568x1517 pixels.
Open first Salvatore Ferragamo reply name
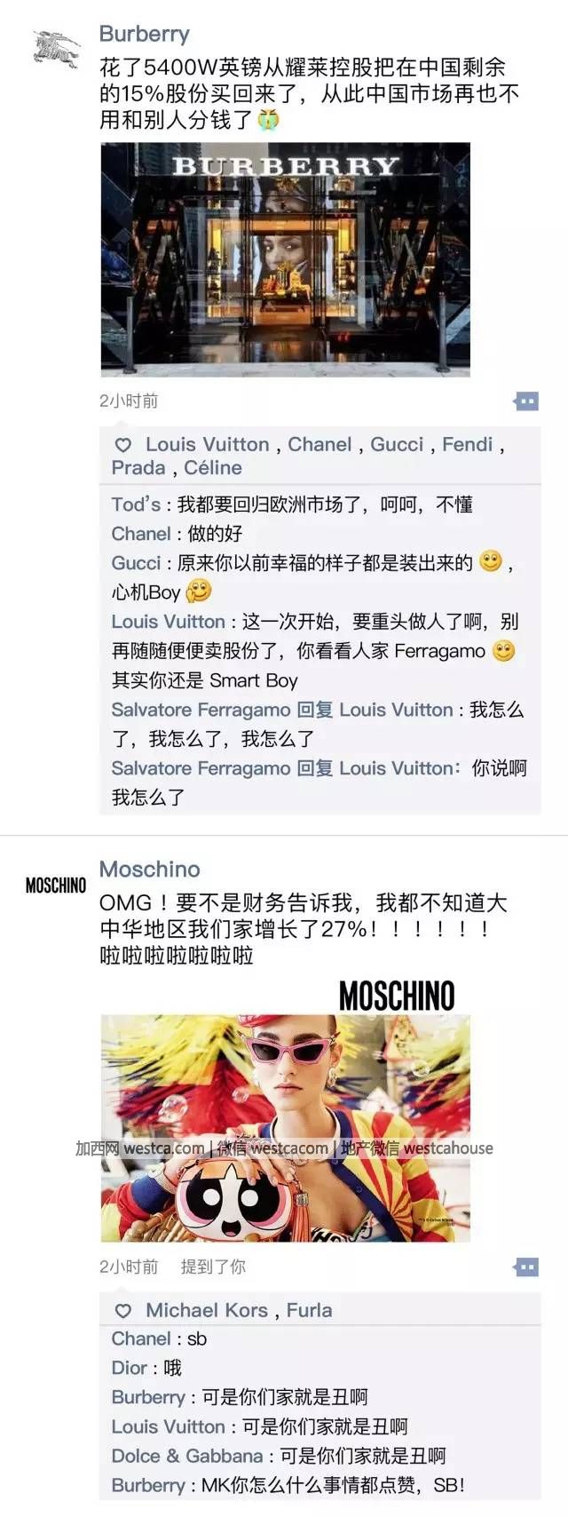pos(201,710)
